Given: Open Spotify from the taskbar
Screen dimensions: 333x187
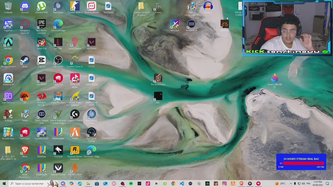Looking at the screenshot, I should click(131, 184).
